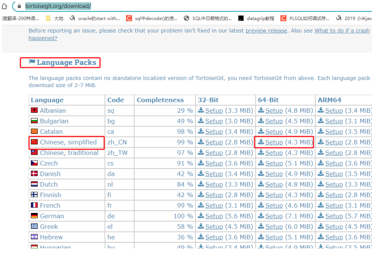Click the Czech flag icon
372x254 pixels.
tap(34, 163)
